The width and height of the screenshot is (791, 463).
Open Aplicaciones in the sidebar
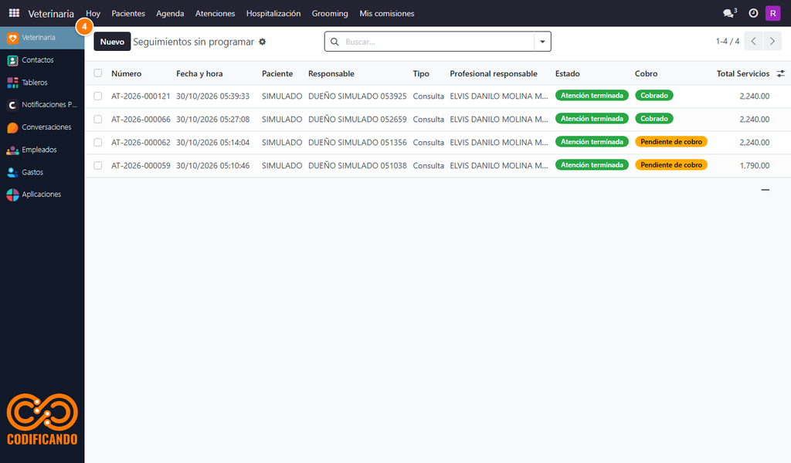[42, 194]
